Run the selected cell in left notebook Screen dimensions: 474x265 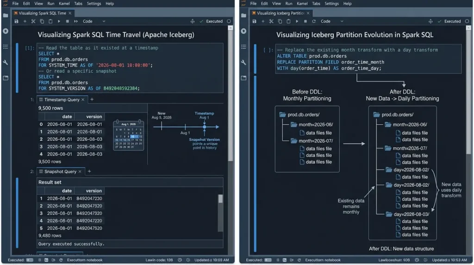pyautogui.click(x=59, y=21)
